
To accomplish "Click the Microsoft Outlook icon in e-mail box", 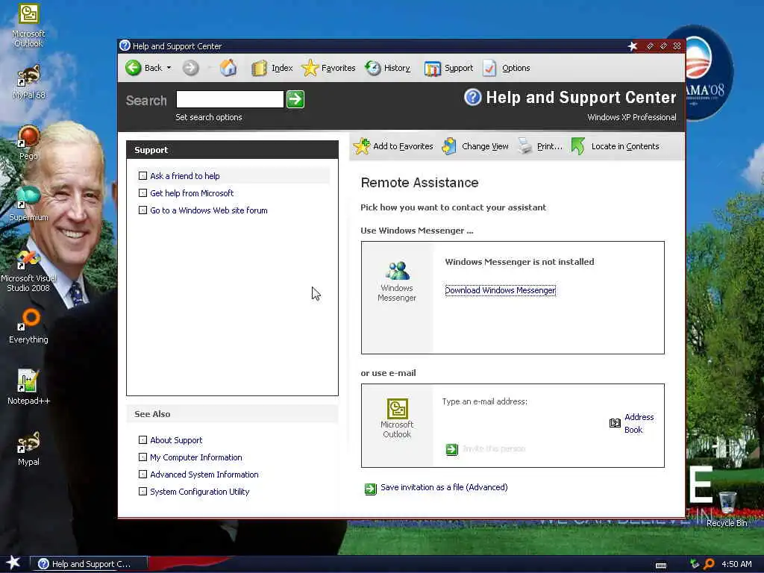I will [397, 408].
